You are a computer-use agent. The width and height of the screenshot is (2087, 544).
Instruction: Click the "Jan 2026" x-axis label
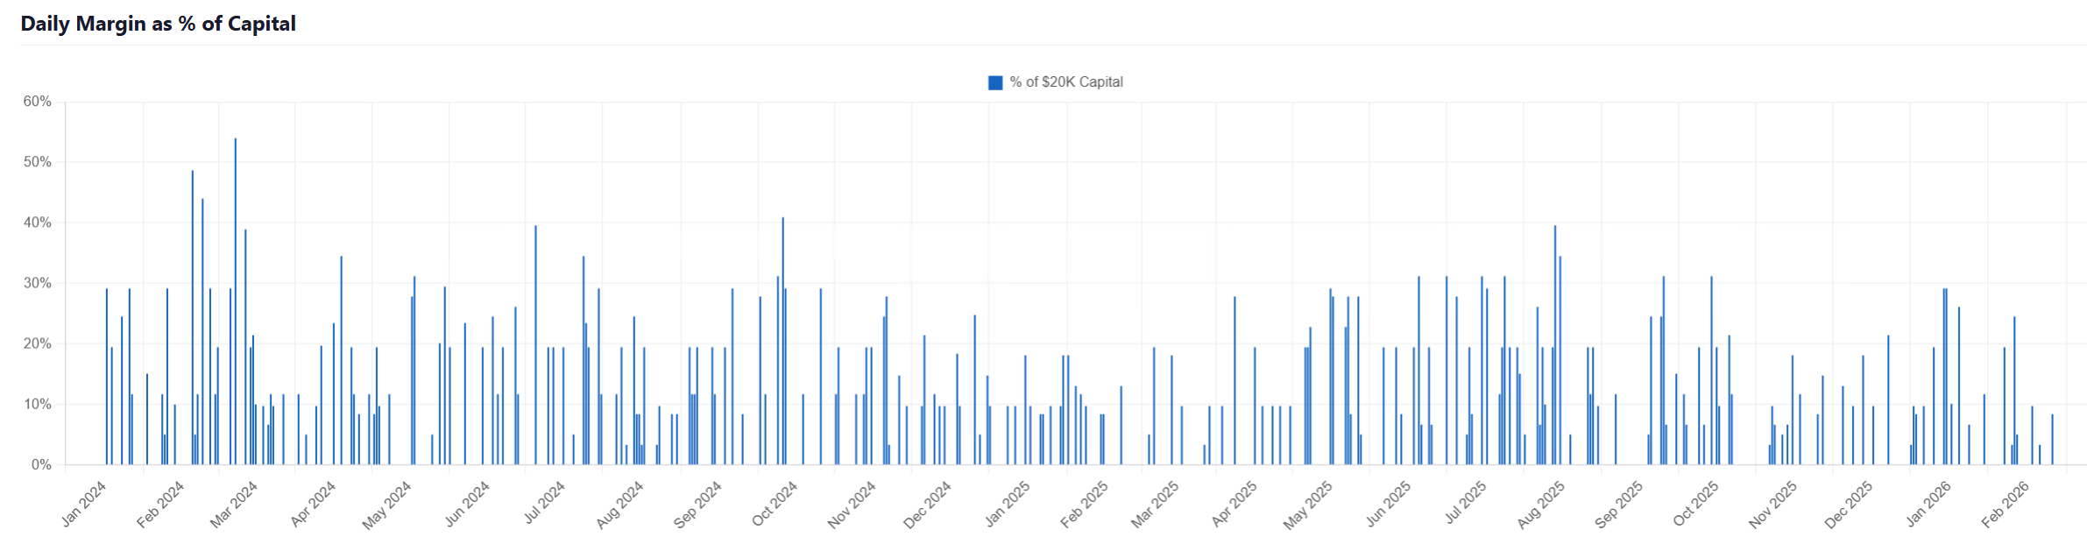pyautogui.click(x=1928, y=504)
